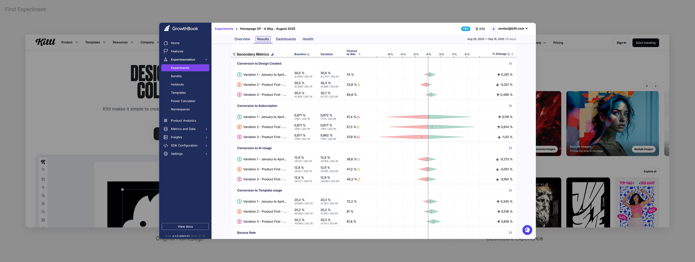This screenshot has width=695, height=262.
Task: Expand Metrics and Data submenu
Action: pos(206,129)
